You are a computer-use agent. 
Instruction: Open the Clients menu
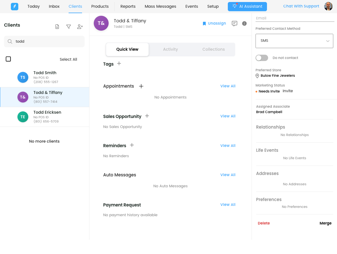pos(75,7)
